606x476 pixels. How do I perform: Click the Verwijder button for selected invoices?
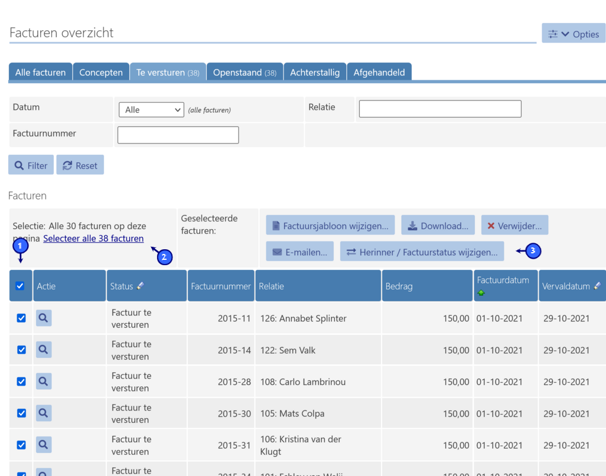514,226
